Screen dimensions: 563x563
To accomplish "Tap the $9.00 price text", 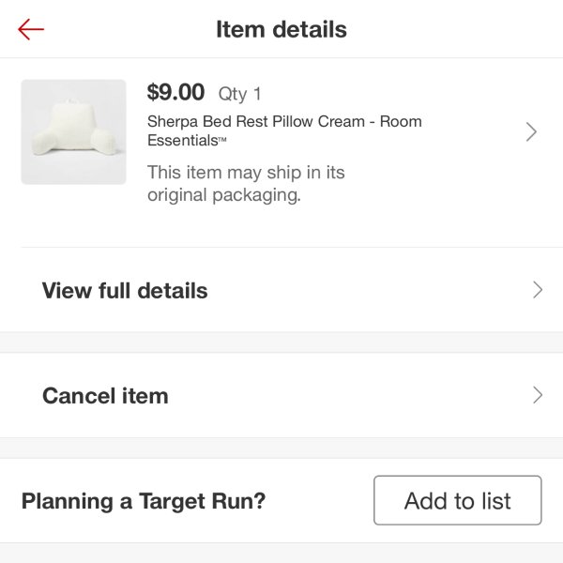I will [175, 92].
